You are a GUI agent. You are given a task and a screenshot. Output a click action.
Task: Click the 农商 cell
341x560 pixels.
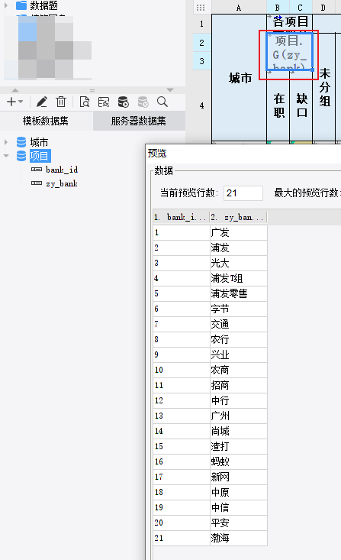tap(239, 370)
